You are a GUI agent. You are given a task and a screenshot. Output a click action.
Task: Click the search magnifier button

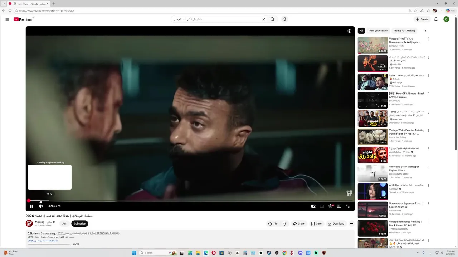272,19
